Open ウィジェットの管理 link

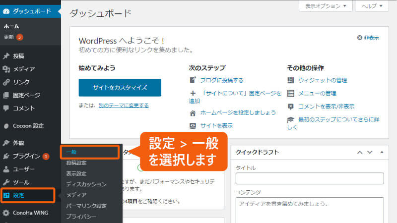[x=323, y=80]
